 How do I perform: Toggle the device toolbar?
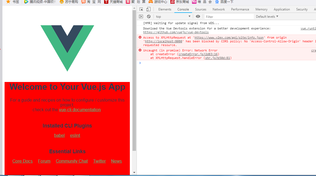click(148, 9)
